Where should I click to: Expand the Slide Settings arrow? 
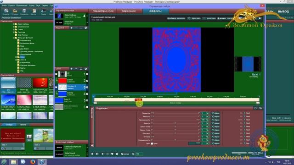(87, 16)
